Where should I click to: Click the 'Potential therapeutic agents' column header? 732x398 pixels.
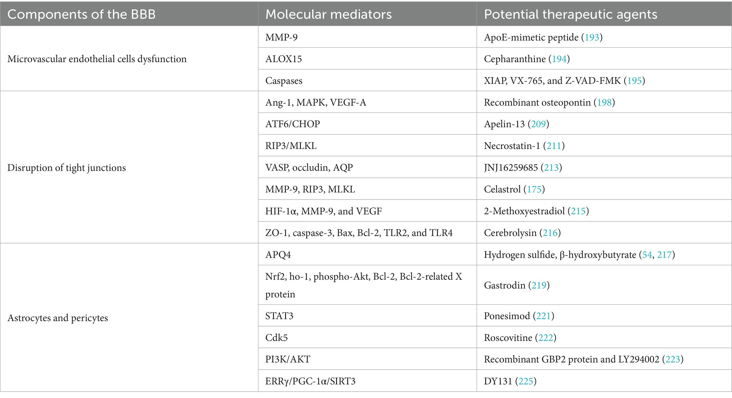click(570, 14)
